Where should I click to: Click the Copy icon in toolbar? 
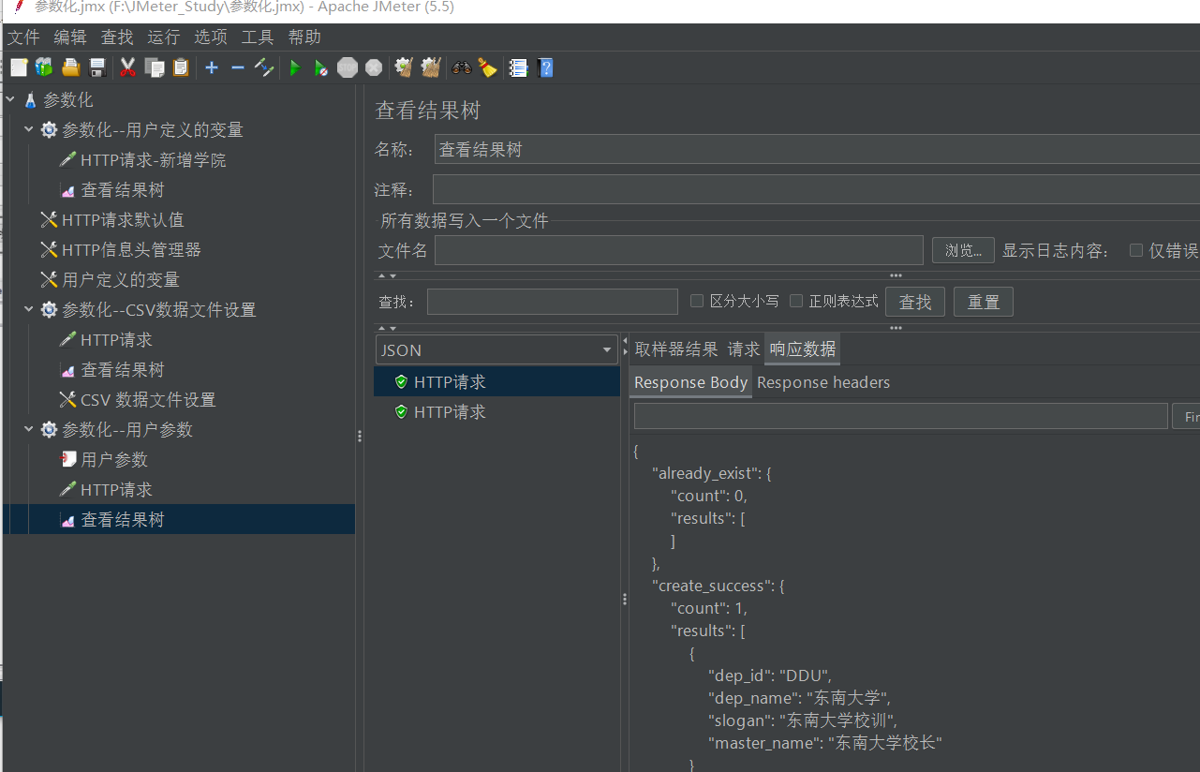tap(155, 67)
